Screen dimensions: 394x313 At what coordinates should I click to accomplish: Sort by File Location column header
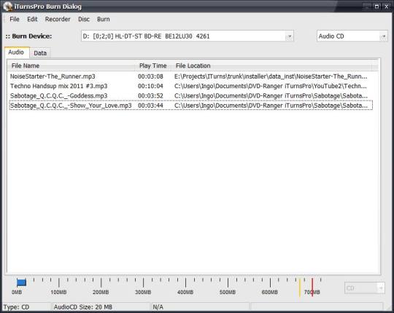[x=272, y=66]
